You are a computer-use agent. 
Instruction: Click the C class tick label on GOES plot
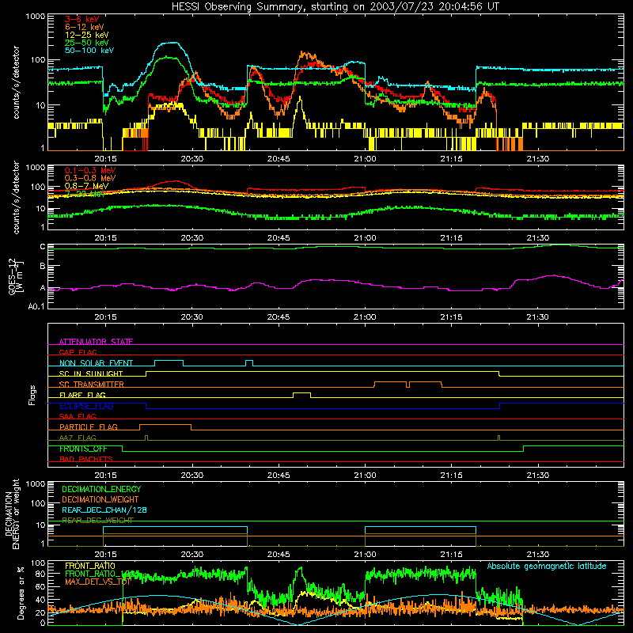click(43, 246)
